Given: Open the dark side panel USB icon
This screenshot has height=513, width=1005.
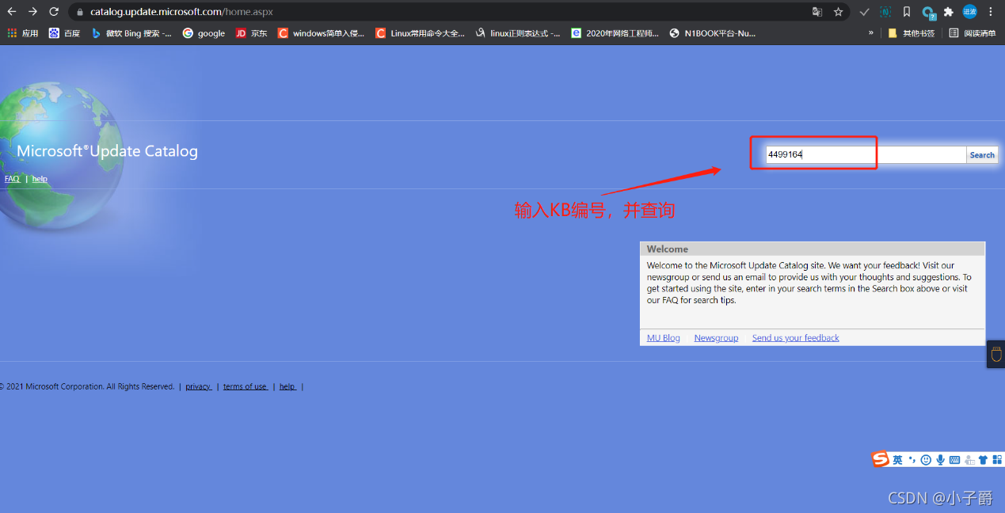Looking at the screenshot, I should 996,354.
